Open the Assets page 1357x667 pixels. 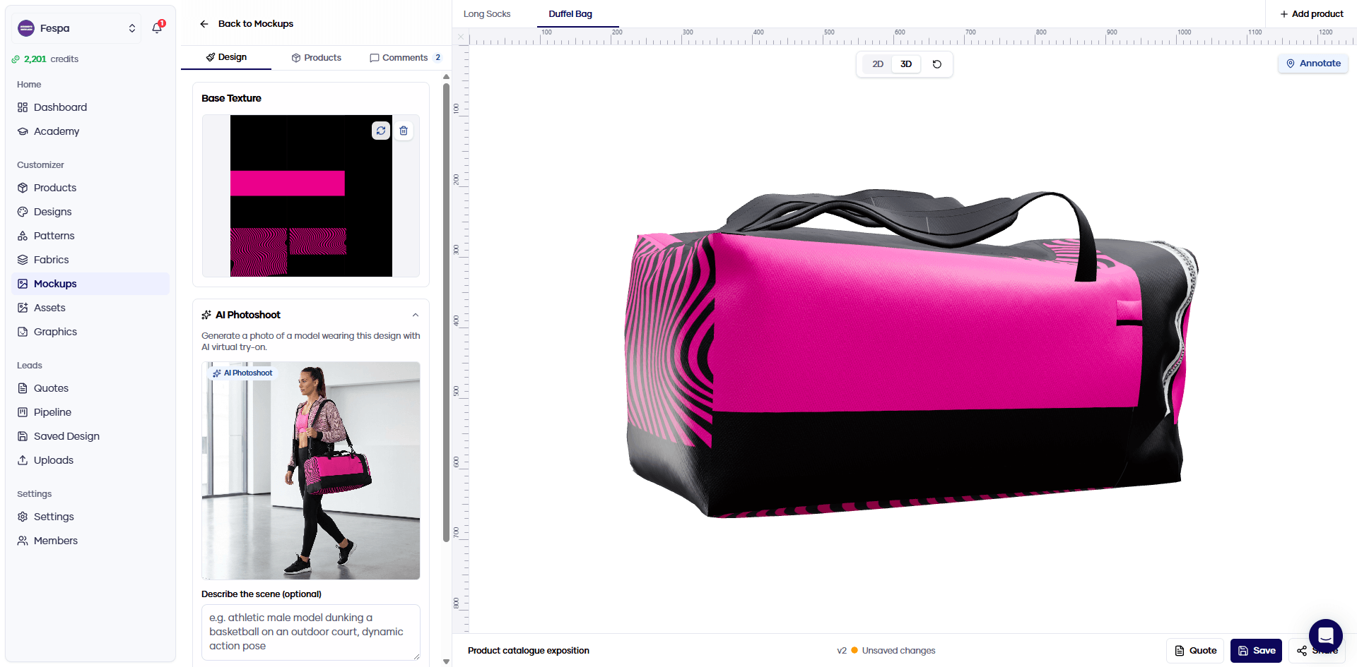(x=90, y=308)
